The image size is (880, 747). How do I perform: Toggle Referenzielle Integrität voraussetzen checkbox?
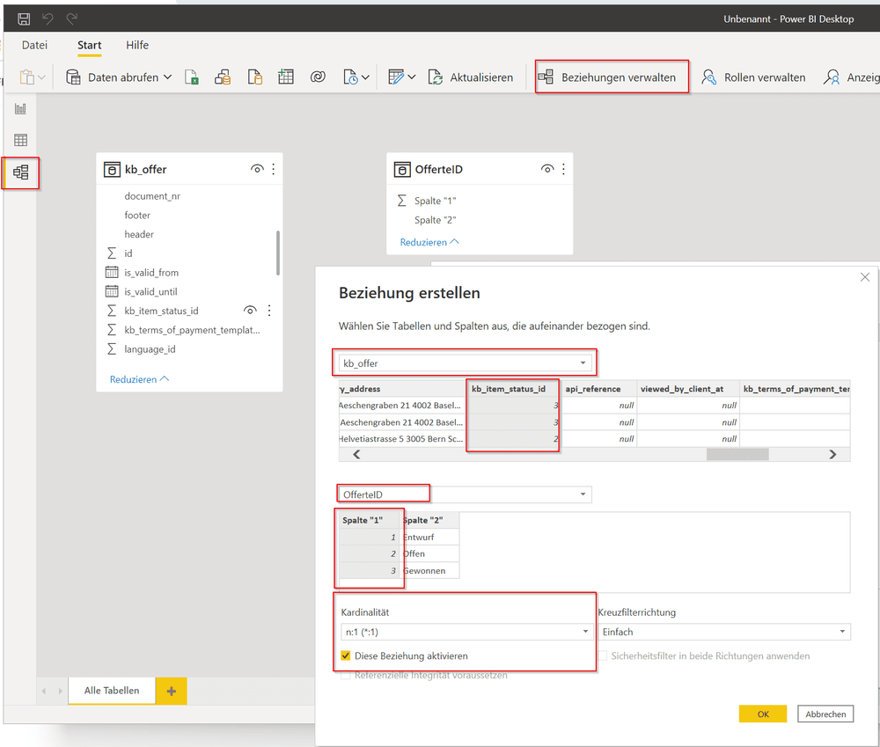tap(346, 675)
